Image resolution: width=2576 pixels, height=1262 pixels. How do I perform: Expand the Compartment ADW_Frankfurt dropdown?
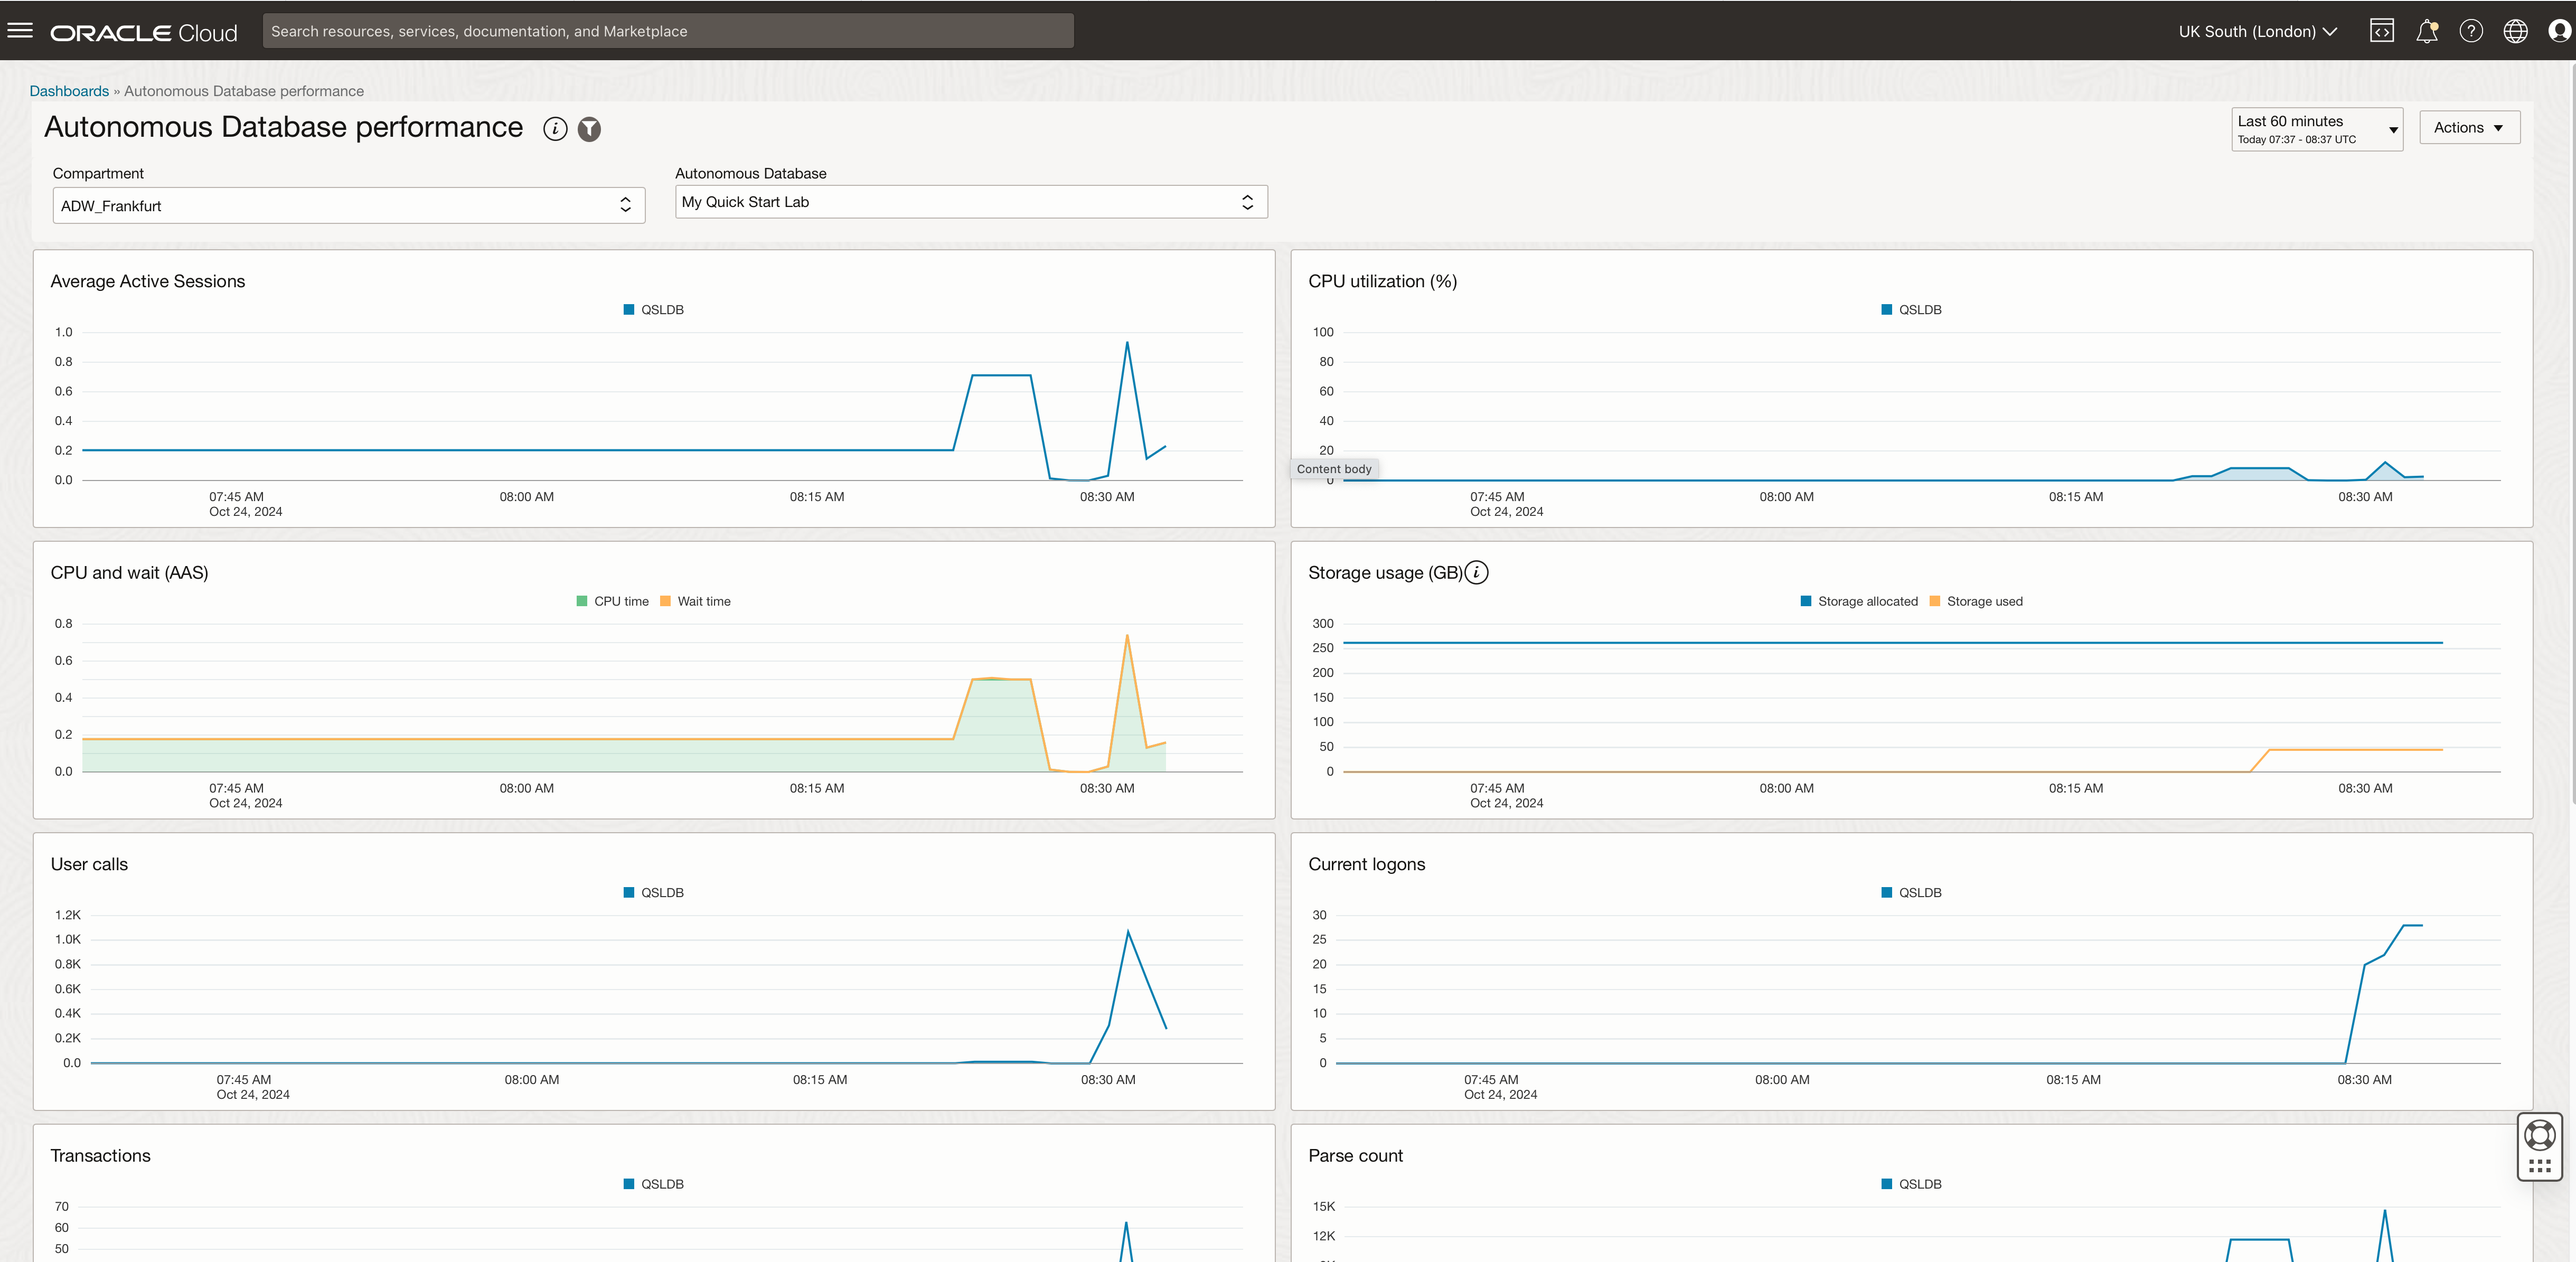pos(348,206)
